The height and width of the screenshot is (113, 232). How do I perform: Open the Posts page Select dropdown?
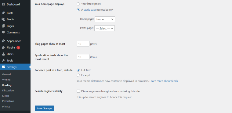(x=104, y=29)
